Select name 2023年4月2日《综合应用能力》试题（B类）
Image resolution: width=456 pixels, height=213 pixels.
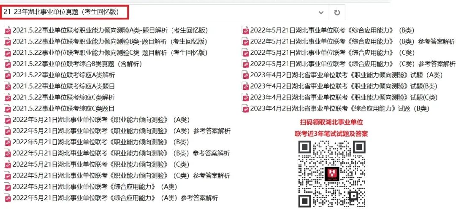click(340, 109)
